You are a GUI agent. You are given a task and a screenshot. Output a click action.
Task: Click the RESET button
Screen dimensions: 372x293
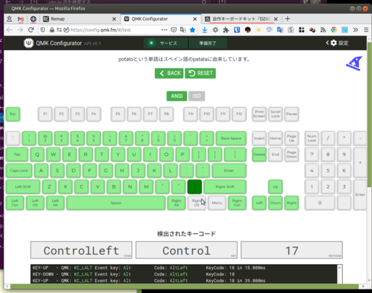tap(201, 73)
